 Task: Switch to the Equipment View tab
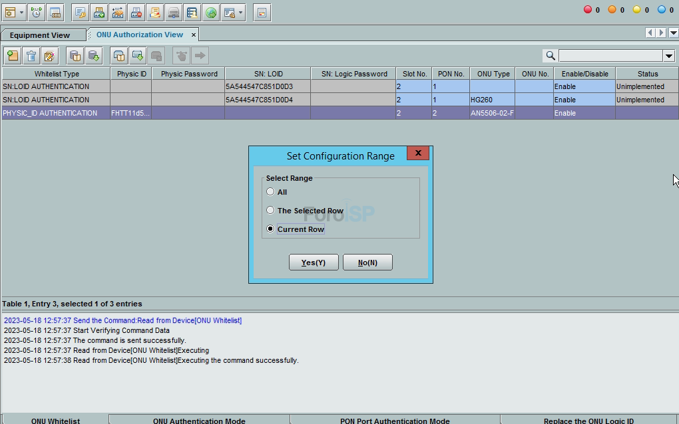40,35
